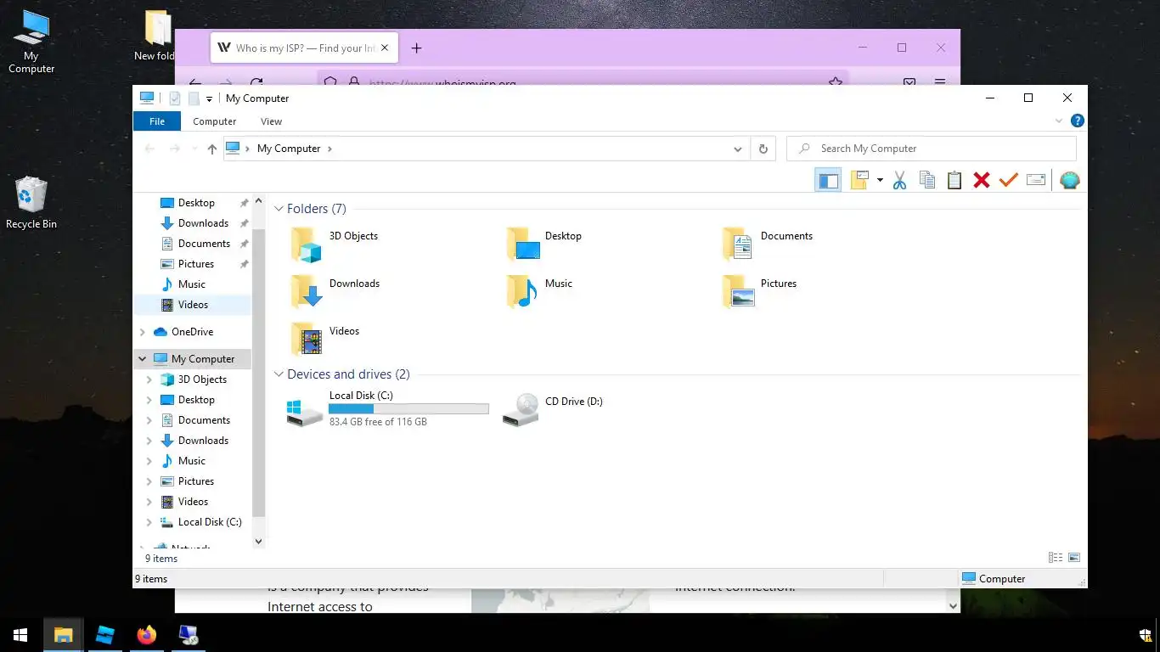The width and height of the screenshot is (1160, 652).
Task: Click the Cut scissors icon
Action: (900, 180)
